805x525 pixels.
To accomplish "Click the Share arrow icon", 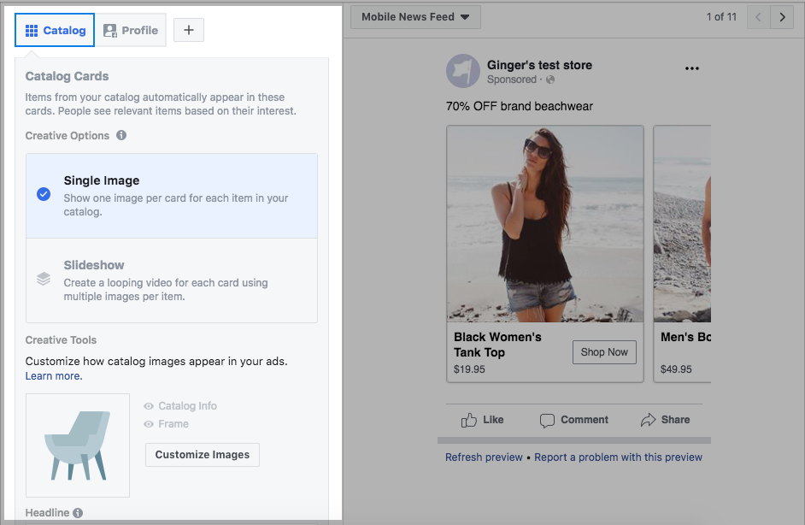I will (648, 420).
